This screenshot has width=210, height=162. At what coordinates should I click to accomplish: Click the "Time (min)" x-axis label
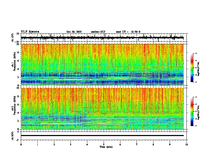tap(106, 147)
